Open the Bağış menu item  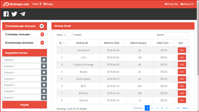[48, 4]
